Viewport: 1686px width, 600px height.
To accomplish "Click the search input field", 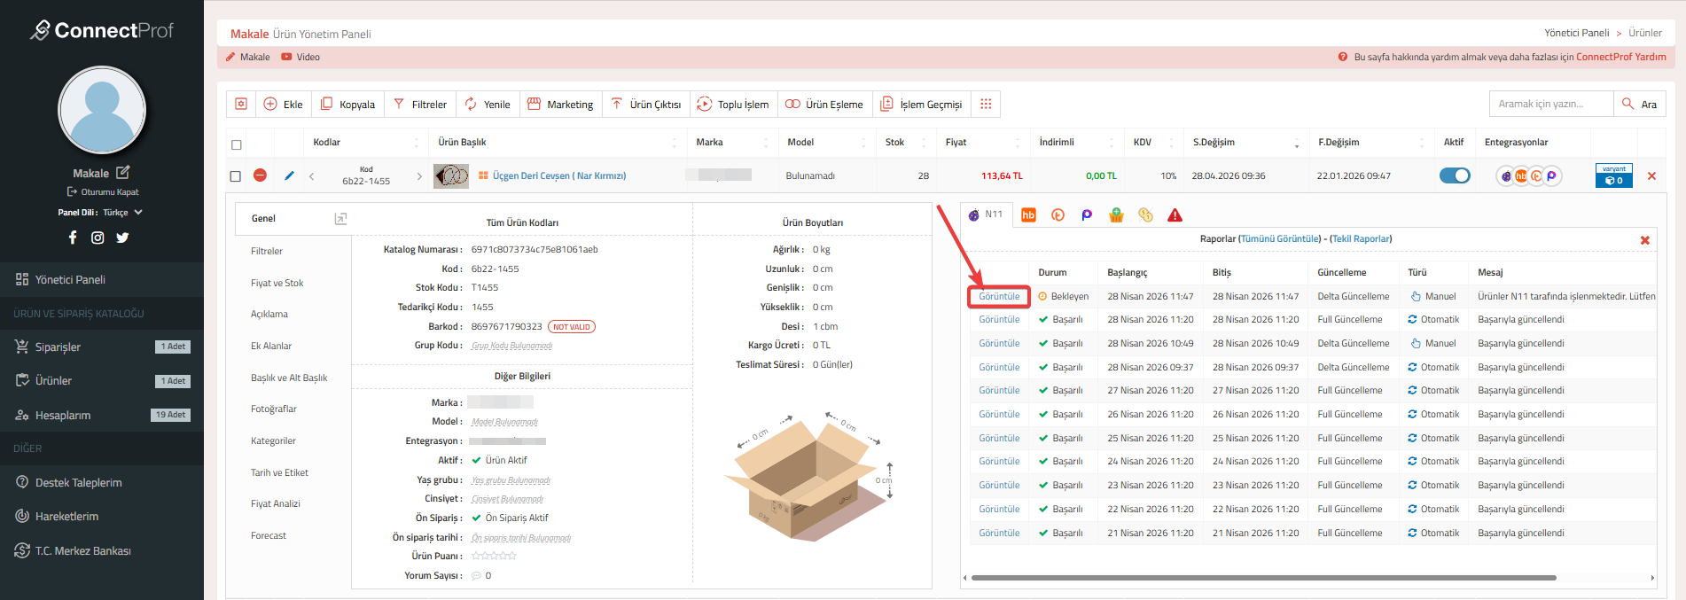I will click(x=1550, y=104).
